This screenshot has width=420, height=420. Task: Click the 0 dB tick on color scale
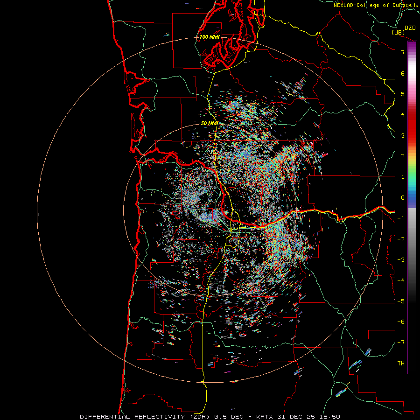pyautogui.click(x=403, y=198)
